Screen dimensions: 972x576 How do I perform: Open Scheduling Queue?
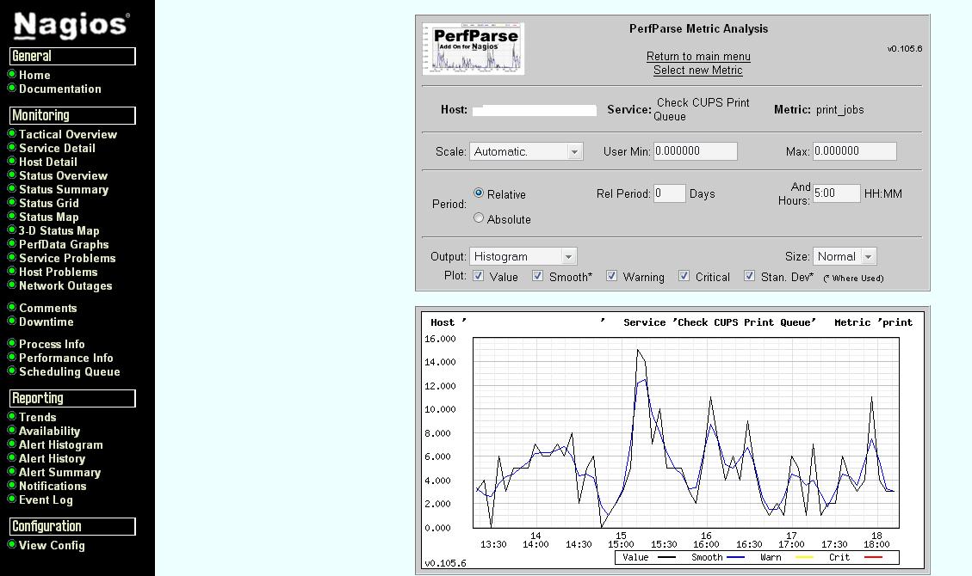click(70, 372)
